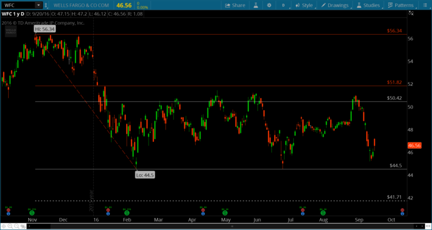Screen dimensions: 432x230
Task: Click the symbol link icon beside WFC
Action: point(46,5)
